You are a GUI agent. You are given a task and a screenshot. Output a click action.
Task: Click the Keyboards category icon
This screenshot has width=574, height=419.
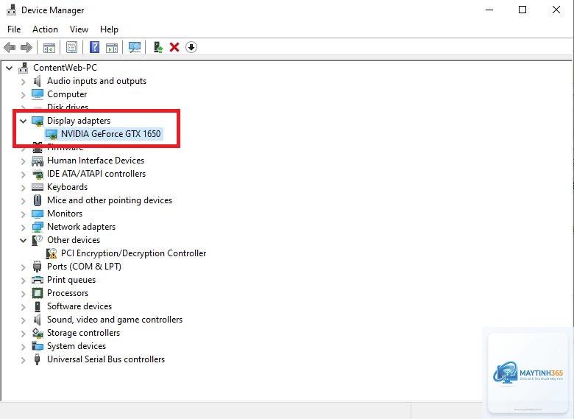[x=38, y=187]
